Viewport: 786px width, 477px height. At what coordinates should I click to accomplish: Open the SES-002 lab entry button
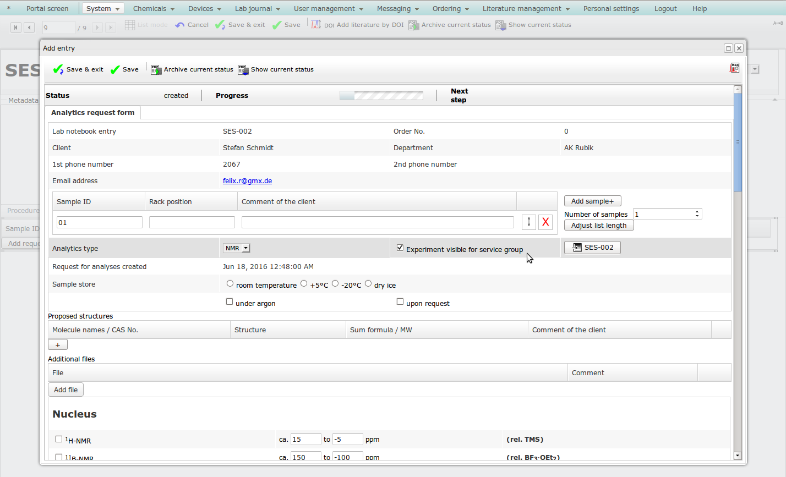point(592,248)
